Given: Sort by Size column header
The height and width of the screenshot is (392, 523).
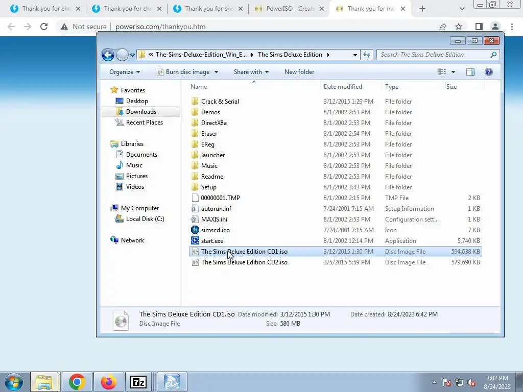Looking at the screenshot, I should click(x=451, y=87).
